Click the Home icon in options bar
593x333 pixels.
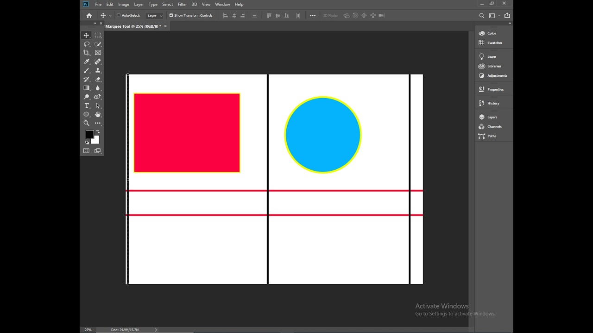(89, 15)
